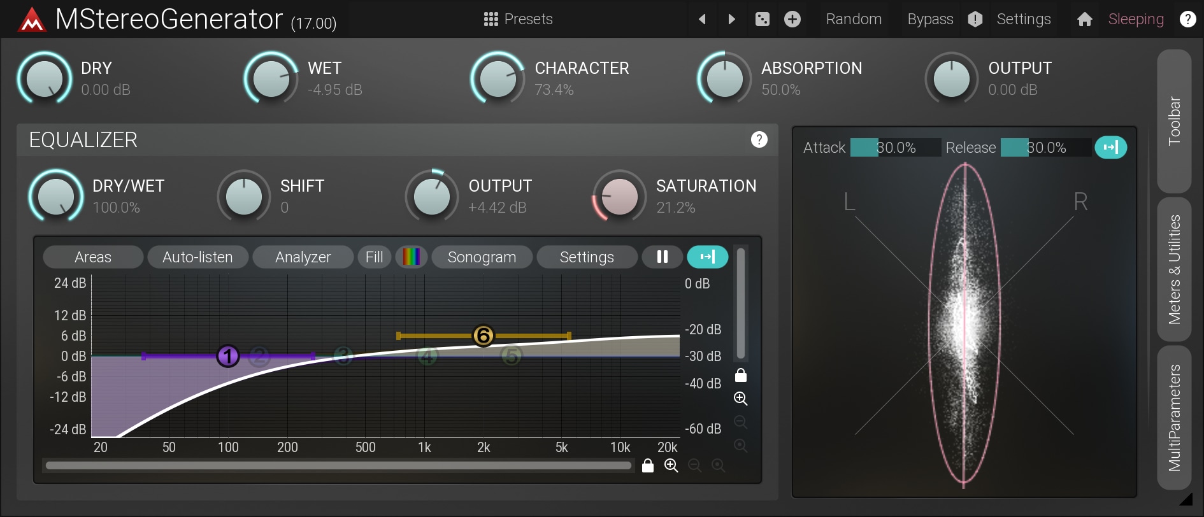Click the previous preset arrow

click(x=702, y=19)
